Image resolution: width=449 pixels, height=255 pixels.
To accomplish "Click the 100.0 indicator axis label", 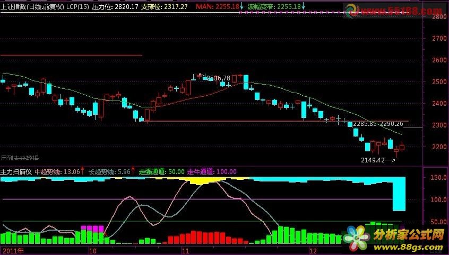I will 439,199.
